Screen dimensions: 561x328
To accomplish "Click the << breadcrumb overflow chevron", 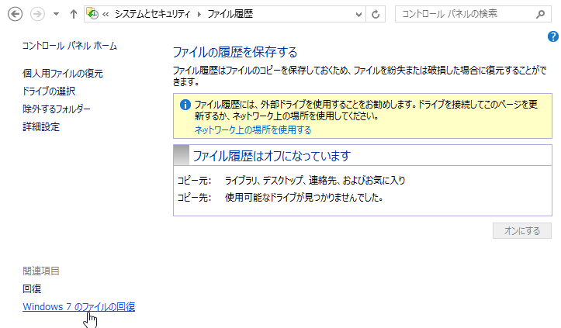I will [x=106, y=14].
